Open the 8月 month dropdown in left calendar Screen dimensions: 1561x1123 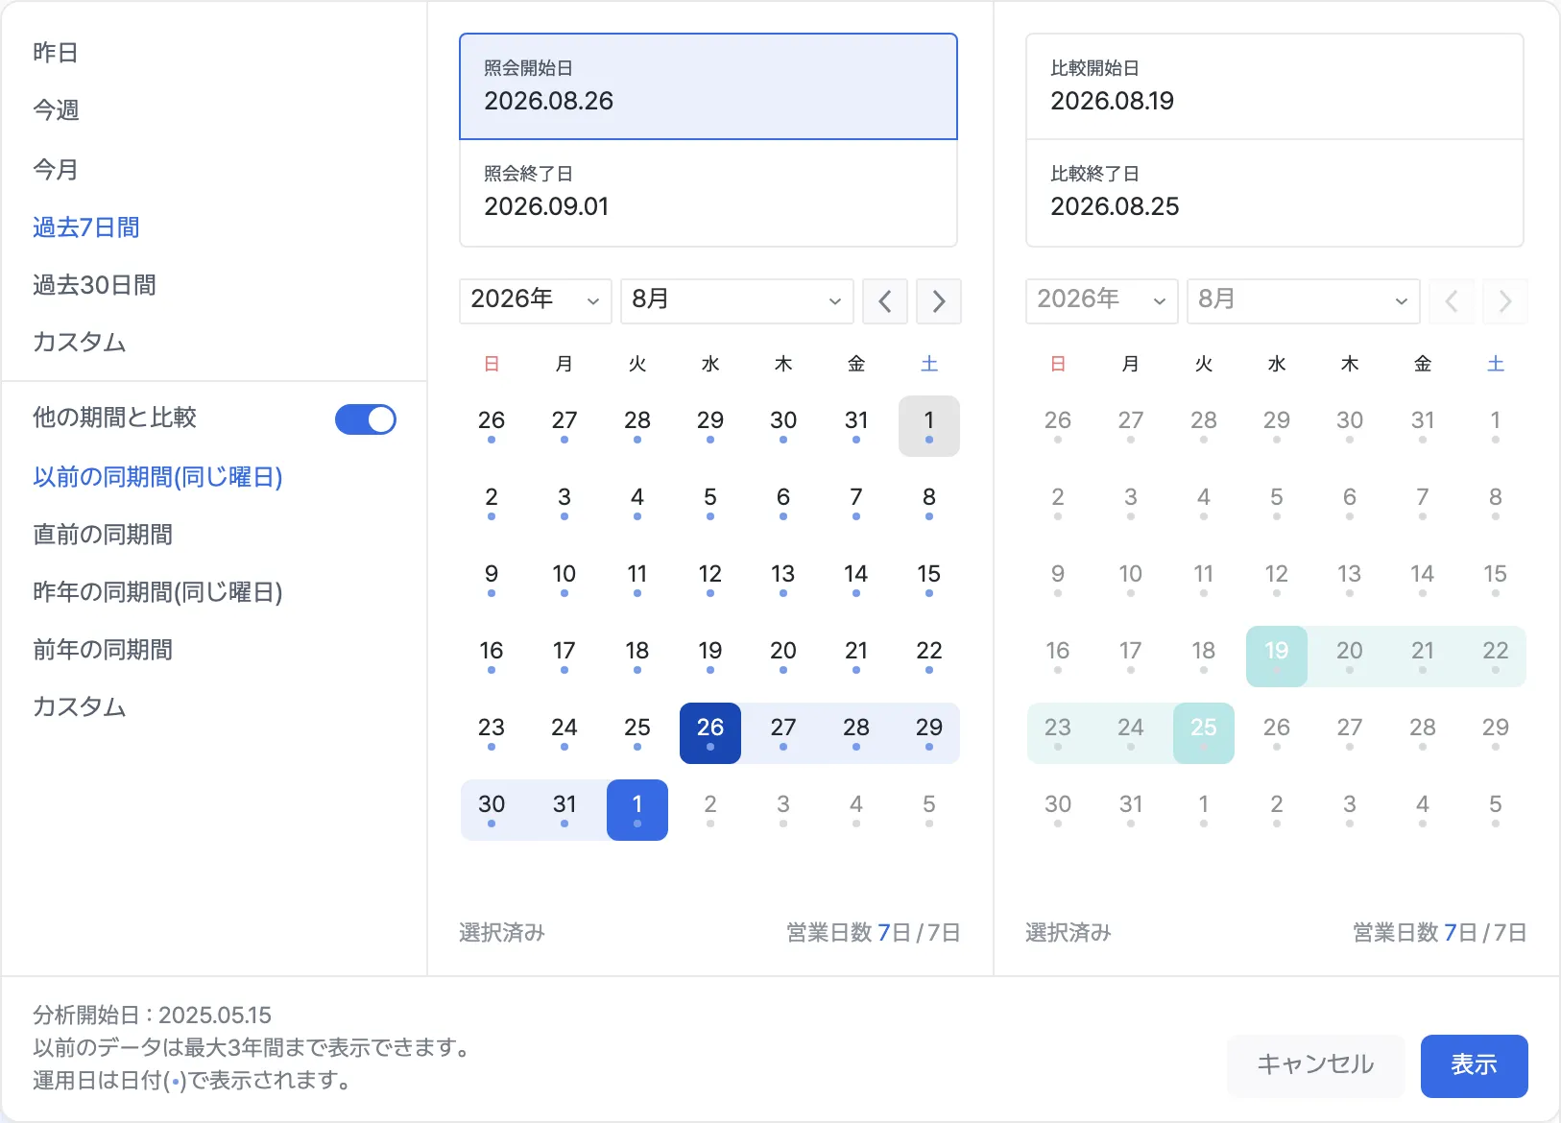(736, 301)
